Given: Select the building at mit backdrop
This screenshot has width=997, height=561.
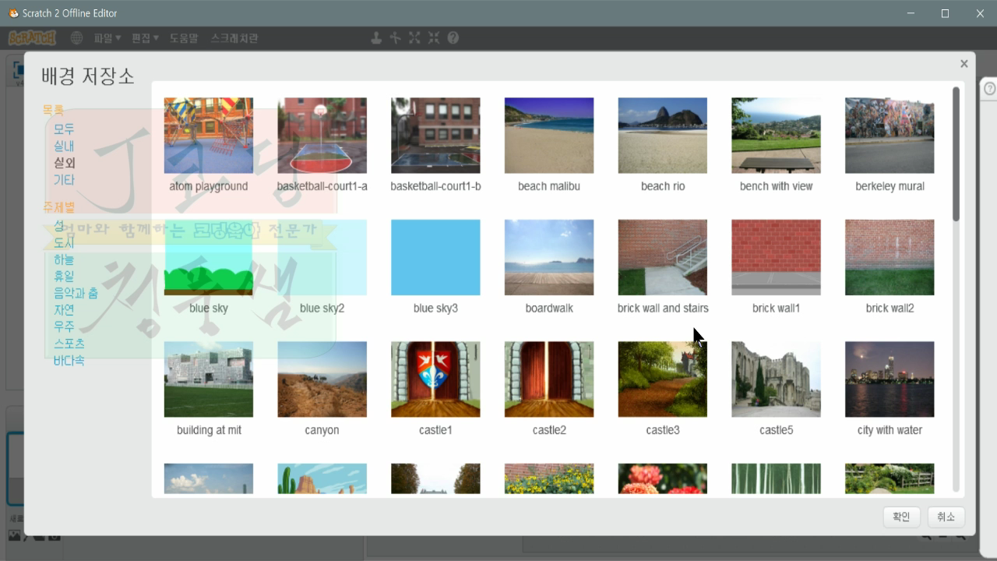Looking at the screenshot, I should point(209,379).
